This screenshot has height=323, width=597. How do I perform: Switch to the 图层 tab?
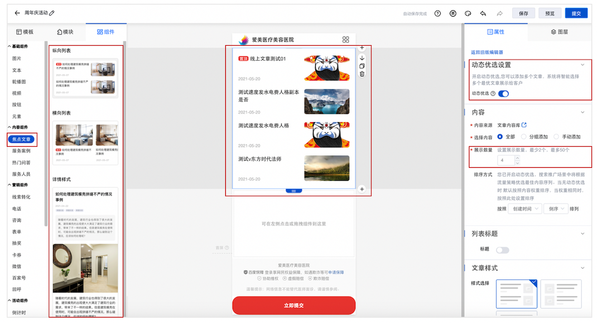tap(559, 32)
